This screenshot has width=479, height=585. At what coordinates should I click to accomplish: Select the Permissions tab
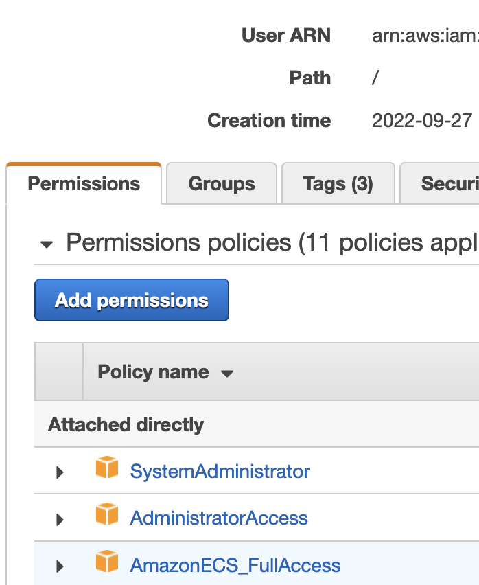83,183
